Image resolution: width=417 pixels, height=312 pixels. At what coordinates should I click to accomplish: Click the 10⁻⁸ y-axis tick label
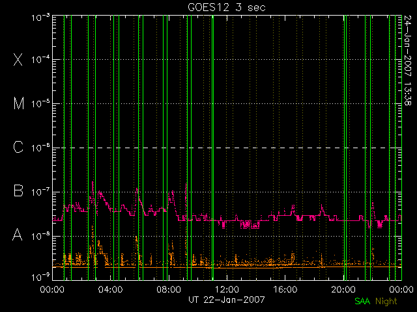tap(40, 236)
